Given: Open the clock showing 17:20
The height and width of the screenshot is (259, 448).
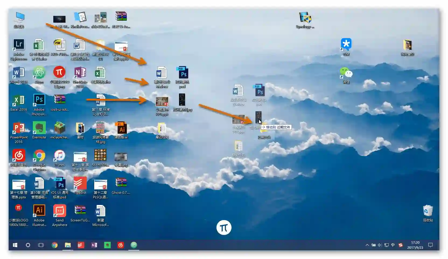Looking at the screenshot, I should tap(415, 245).
